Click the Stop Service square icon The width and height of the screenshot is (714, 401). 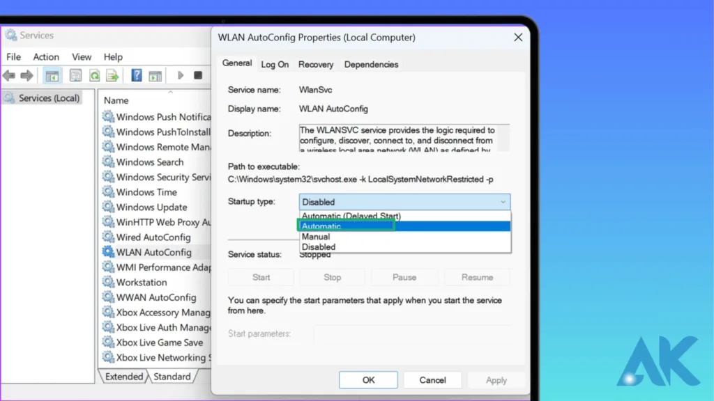(197, 75)
